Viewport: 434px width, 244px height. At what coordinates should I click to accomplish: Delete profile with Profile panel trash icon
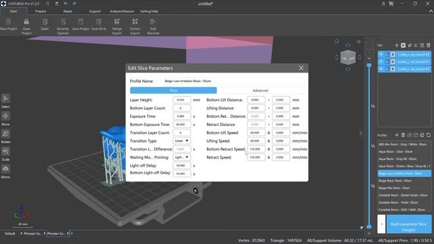pos(403,135)
